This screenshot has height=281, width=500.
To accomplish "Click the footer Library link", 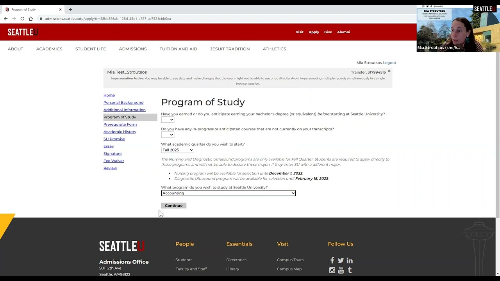I will (x=233, y=269).
